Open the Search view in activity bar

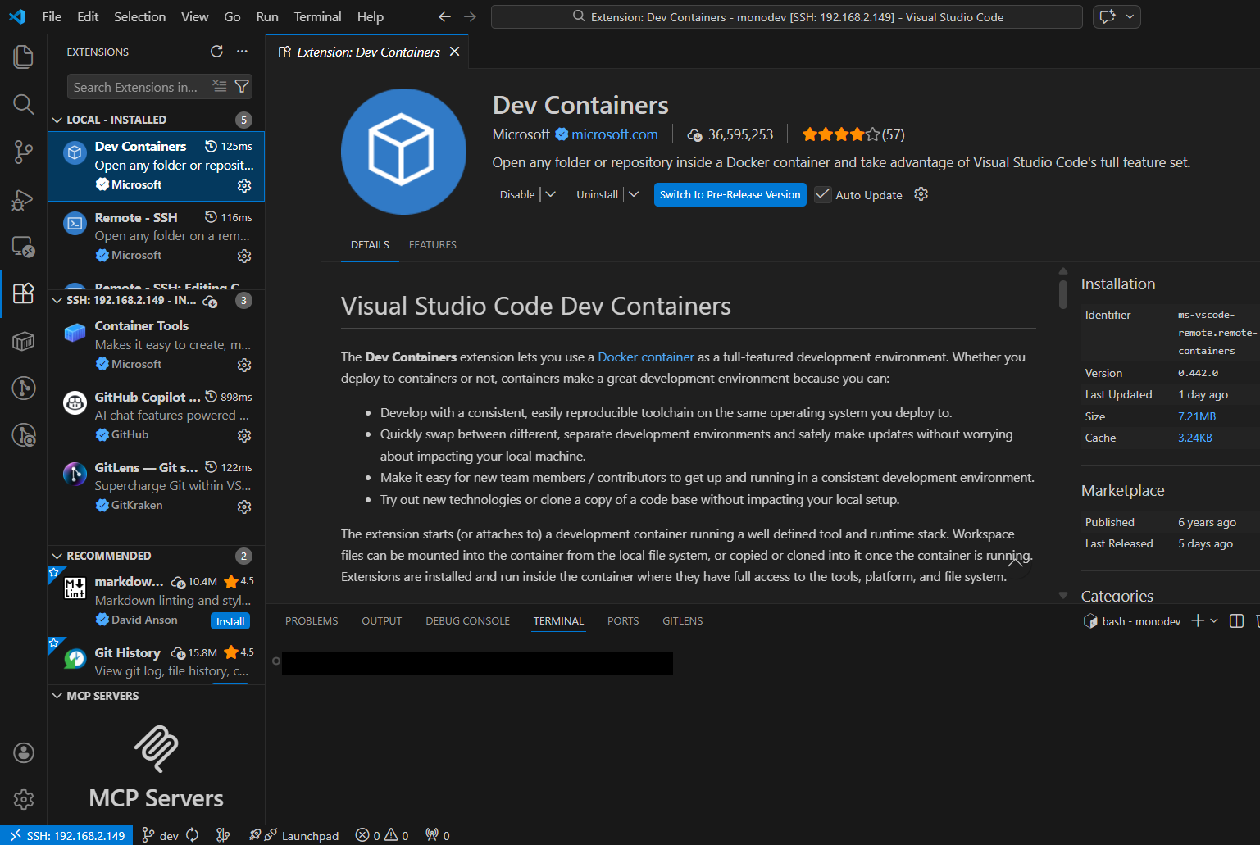[x=24, y=104]
